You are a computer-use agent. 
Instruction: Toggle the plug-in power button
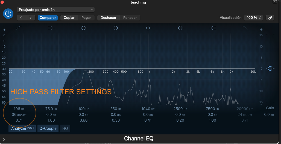click(9, 13)
